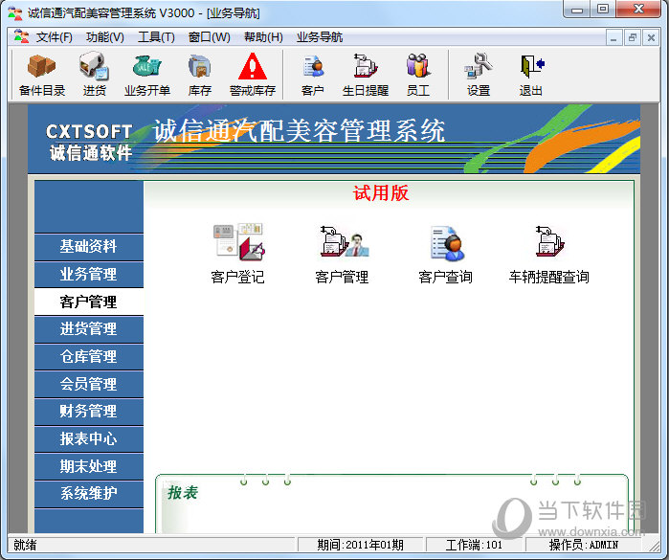The height and width of the screenshot is (560, 669).
Task: Select 期末处理 in the sidebar
Action: pos(89,466)
